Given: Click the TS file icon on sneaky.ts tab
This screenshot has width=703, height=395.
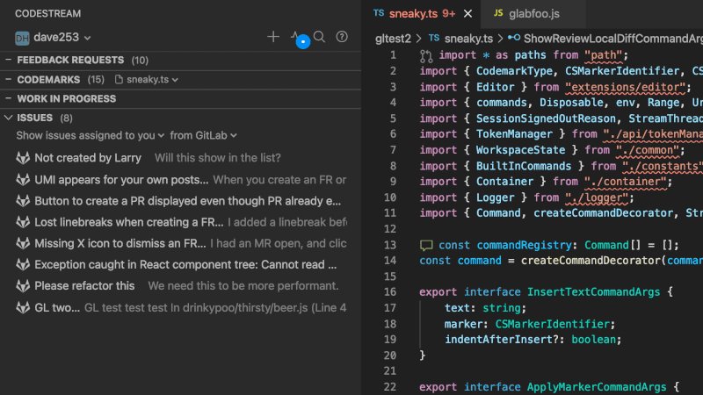Looking at the screenshot, I should coord(379,13).
